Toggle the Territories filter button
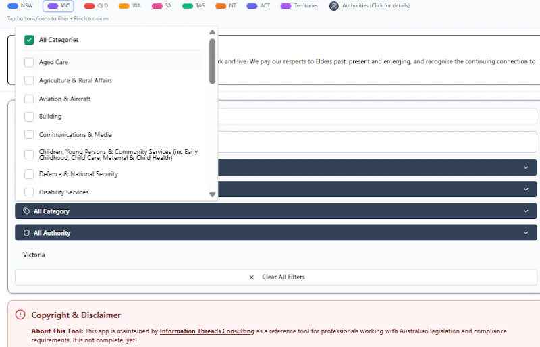540x347 pixels. pos(299,6)
